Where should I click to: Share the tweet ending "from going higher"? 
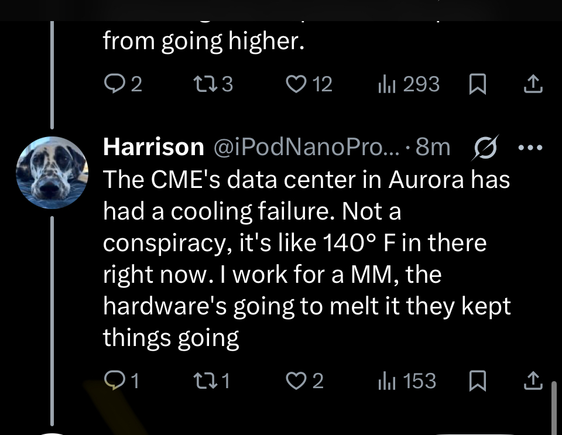click(x=532, y=85)
